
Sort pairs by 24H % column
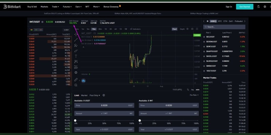pyautogui.click(x=242, y=32)
